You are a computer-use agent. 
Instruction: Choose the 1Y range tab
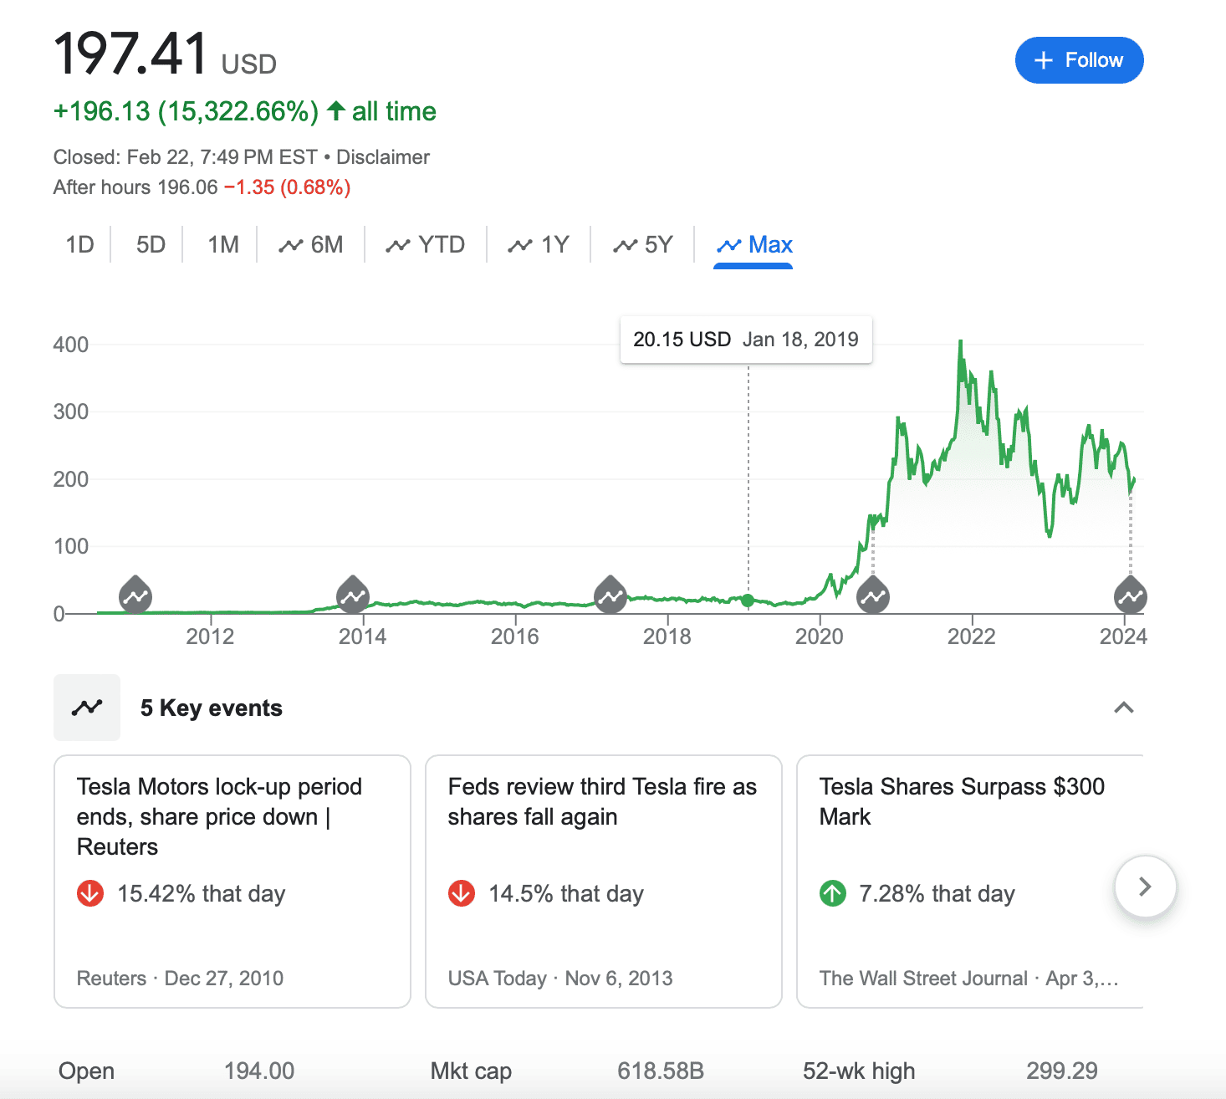(x=539, y=244)
